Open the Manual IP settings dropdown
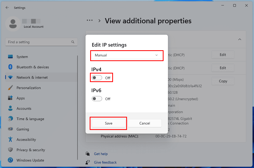The height and width of the screenshot is (168, 254). click(x=127, y=55)
